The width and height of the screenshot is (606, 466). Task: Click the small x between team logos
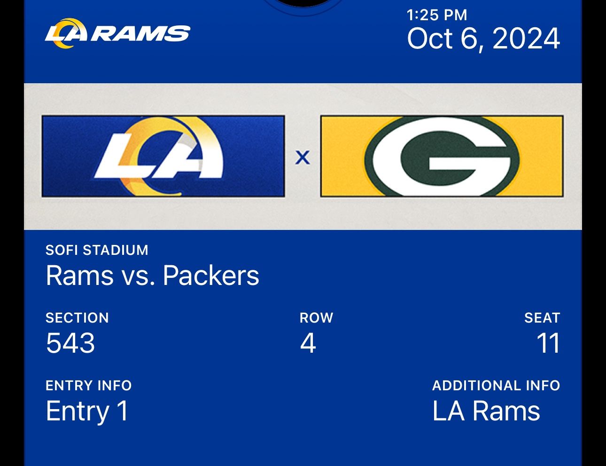tap(303, 157)
